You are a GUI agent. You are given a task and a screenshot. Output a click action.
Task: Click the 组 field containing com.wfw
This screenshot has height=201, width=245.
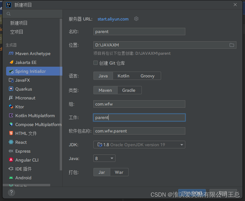139,104
